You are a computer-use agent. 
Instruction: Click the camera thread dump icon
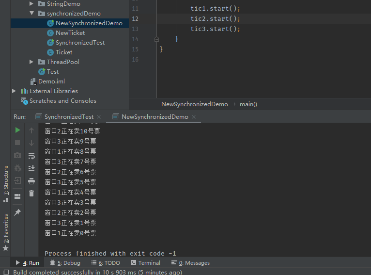(x=17, y=155)
